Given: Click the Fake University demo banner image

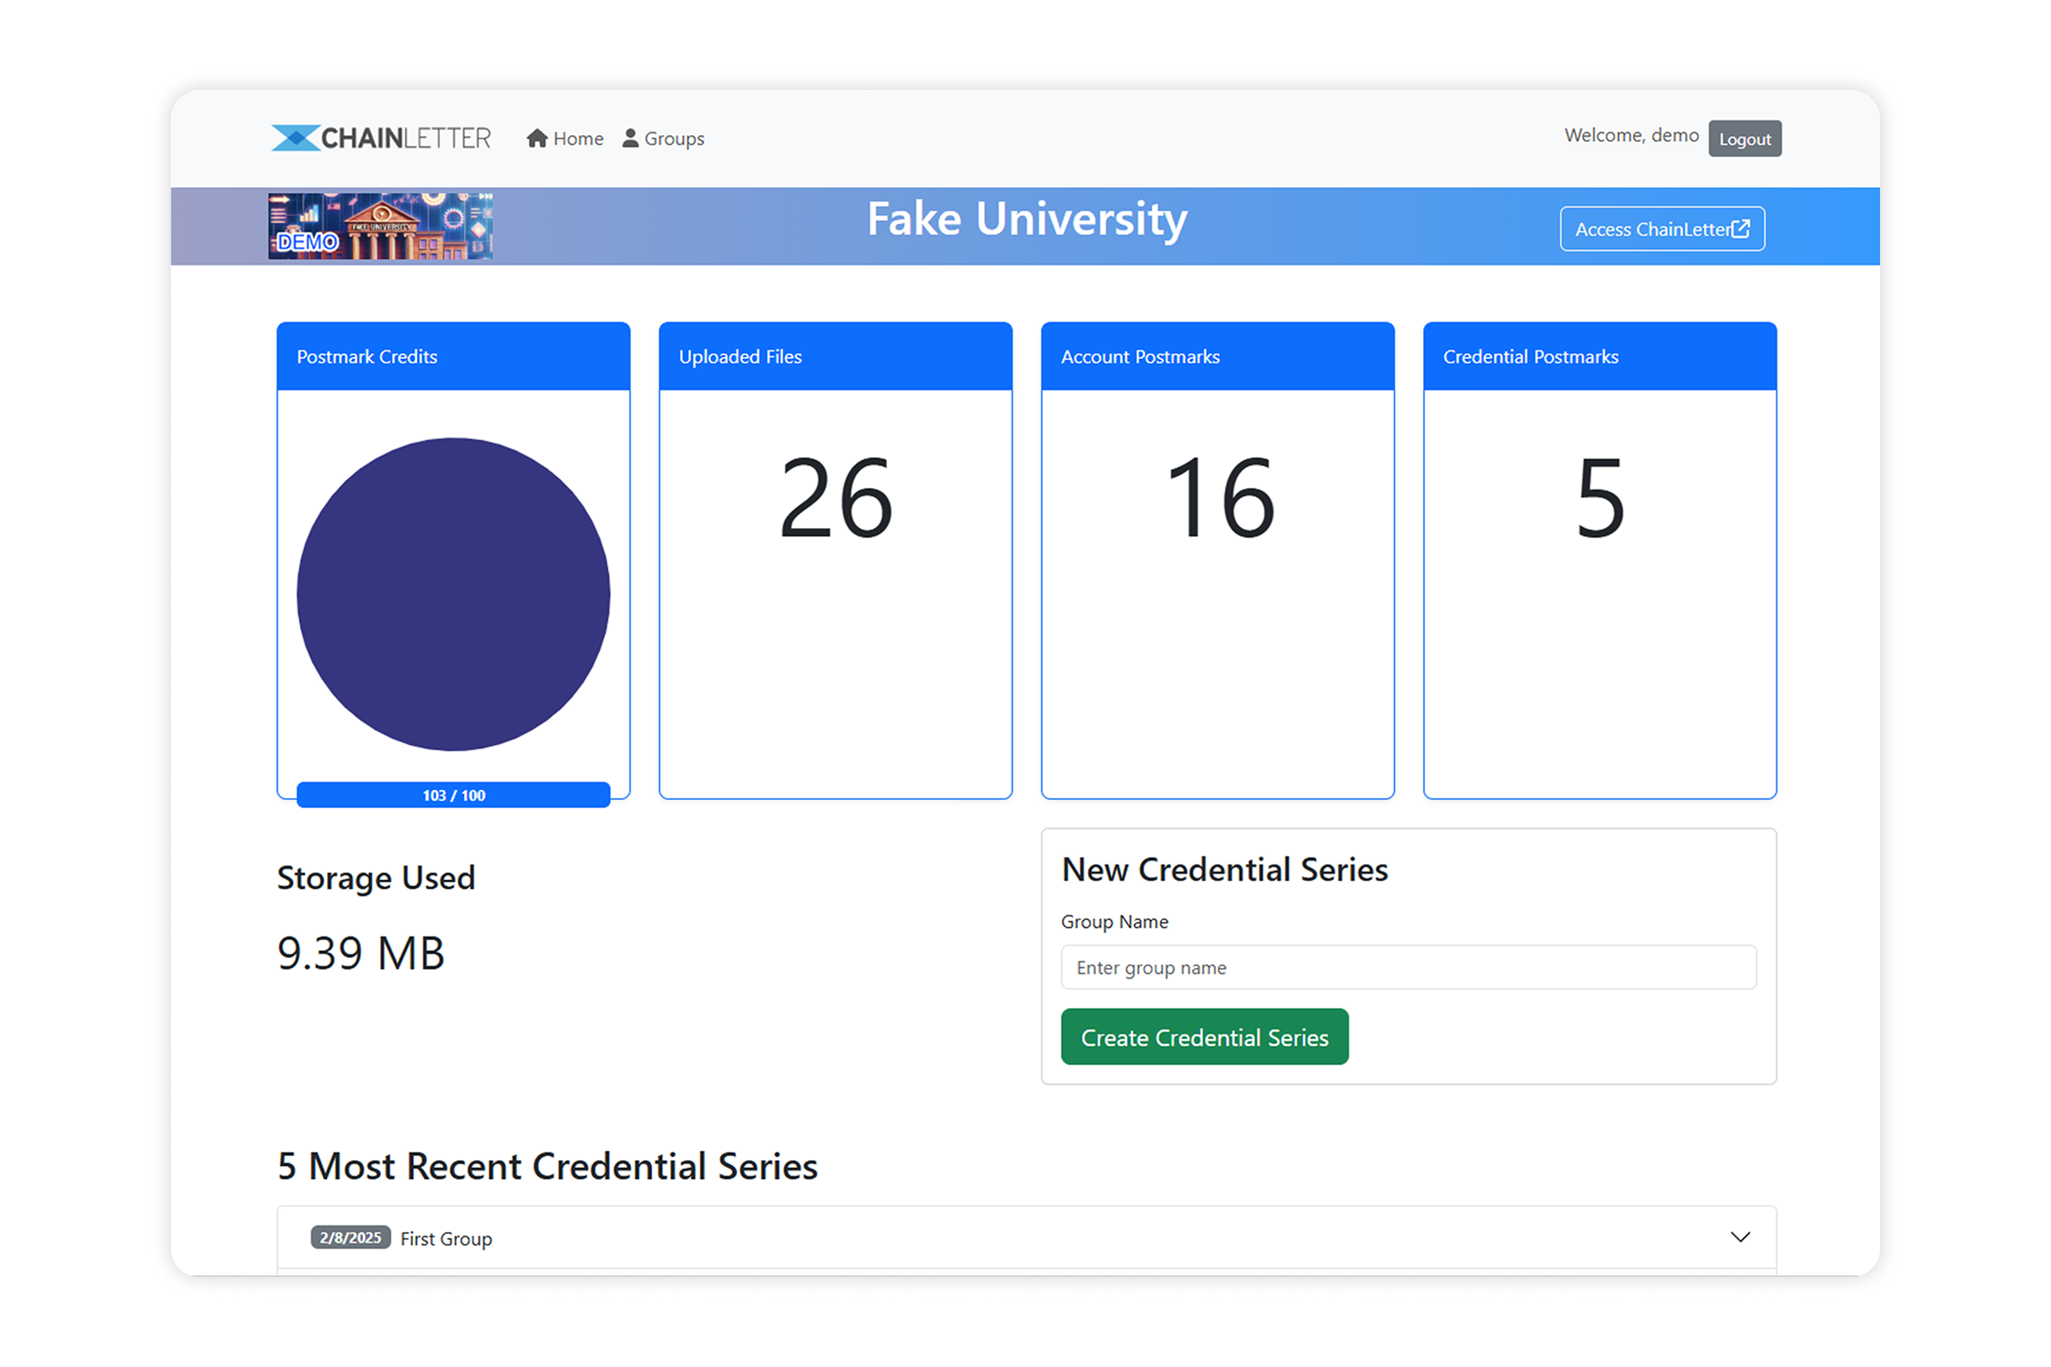Looking at the screenshot, I should tap(380, 226).
